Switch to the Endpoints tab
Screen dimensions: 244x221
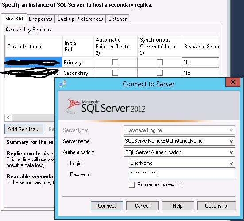40,19
